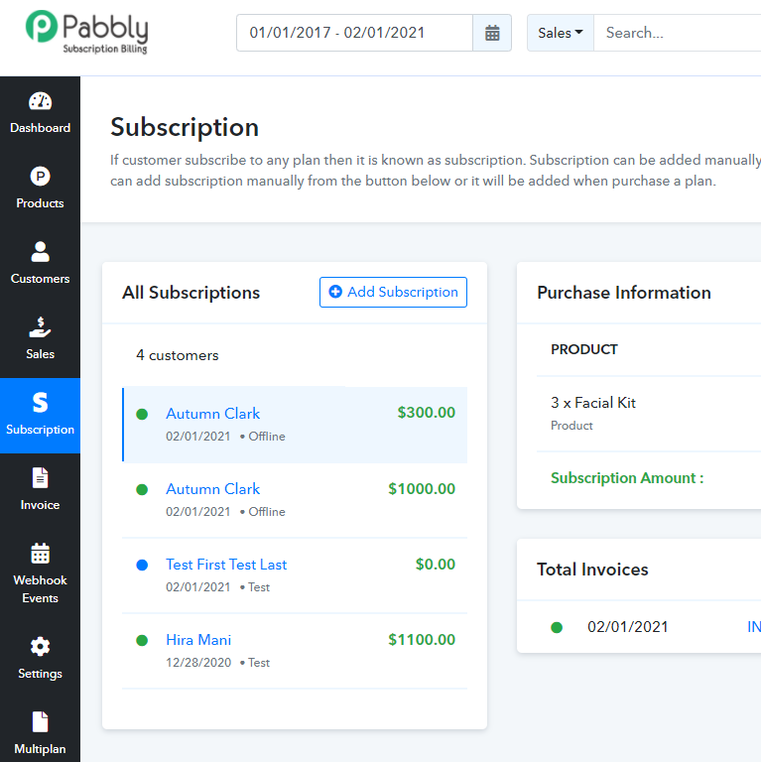Image resolution: width=761 pixels, height=762 pixels.
Task: Select Test First Test Last subscription
Action: tap(226, 565)
